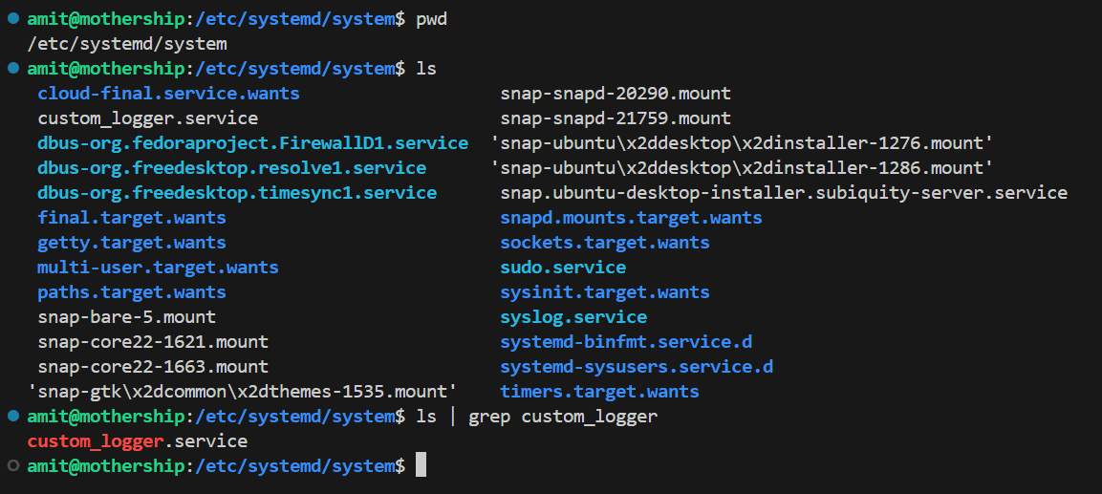The height and width of the screenshot is (494, 1102).
Task: Click timers.target.wants directory
Action: (x=599, y=392)
